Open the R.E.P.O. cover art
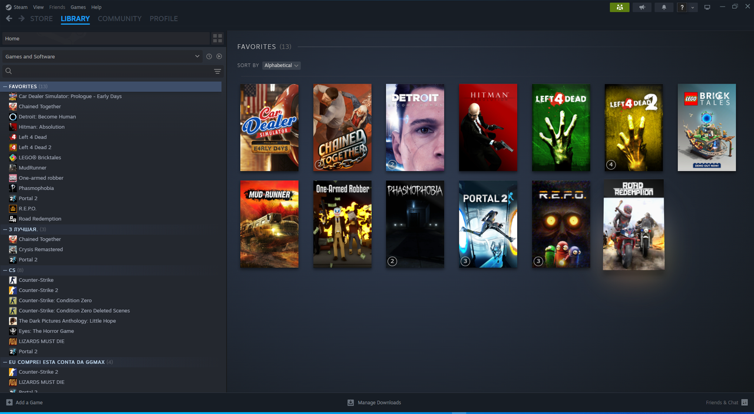This screenshot has width=754, height=414. pos(561,224)
